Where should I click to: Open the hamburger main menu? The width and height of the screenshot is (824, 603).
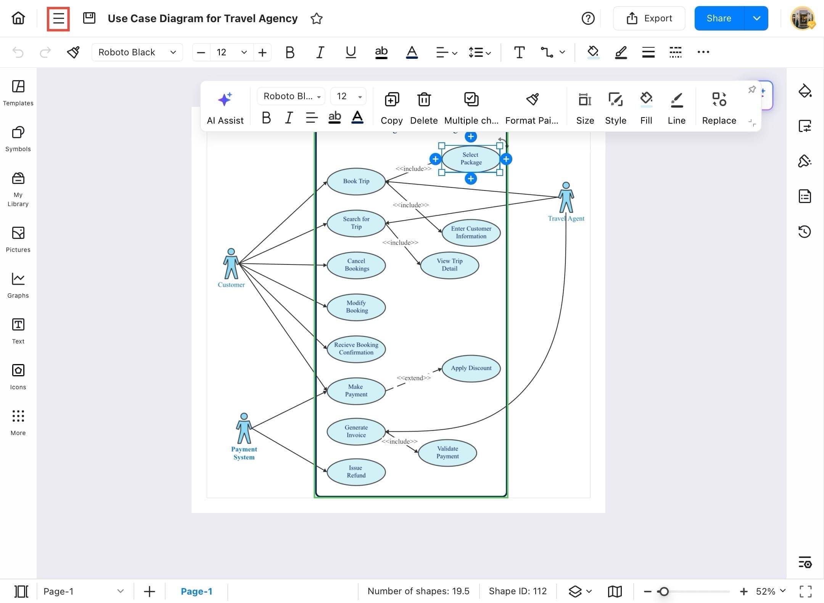(58, 18)
